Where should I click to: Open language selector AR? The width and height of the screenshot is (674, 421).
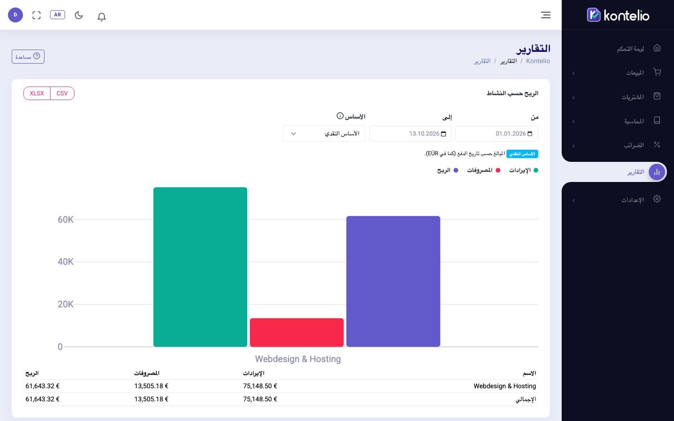(x=58, y=15)
